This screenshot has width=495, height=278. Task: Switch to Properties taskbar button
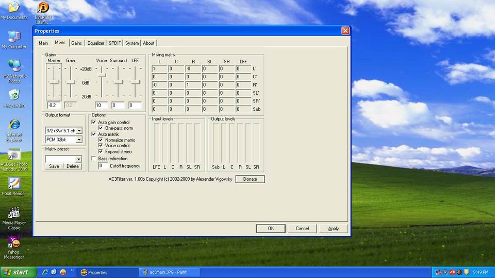[x=107, y=272]
